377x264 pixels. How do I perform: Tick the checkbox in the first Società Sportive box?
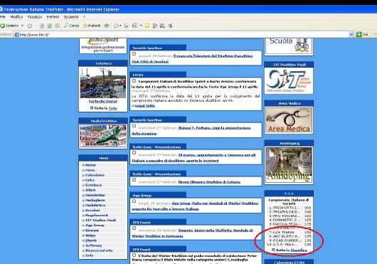[134, 54]
